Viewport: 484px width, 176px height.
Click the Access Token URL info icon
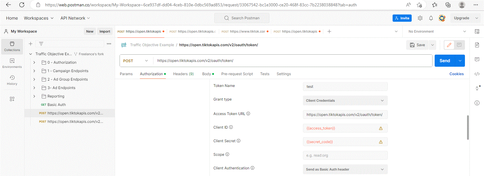248,114
